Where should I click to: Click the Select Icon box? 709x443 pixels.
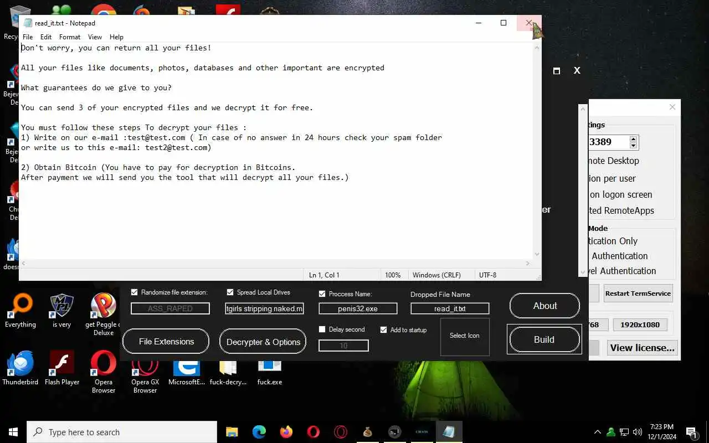point(465,336)
